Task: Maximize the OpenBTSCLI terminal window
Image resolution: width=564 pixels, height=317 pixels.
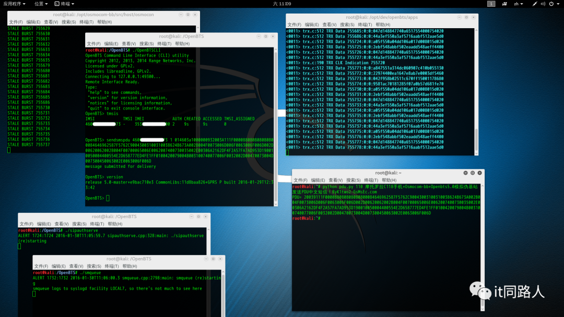Action: pos(266,36)
